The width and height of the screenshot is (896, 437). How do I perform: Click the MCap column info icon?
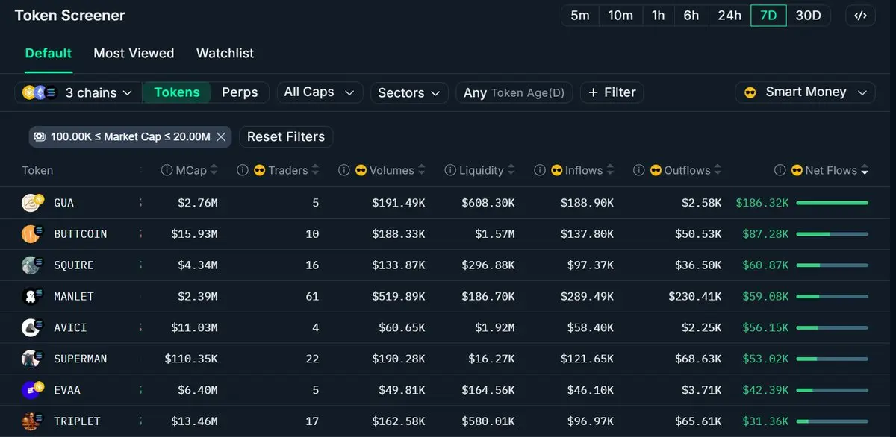tap(167, 170)
